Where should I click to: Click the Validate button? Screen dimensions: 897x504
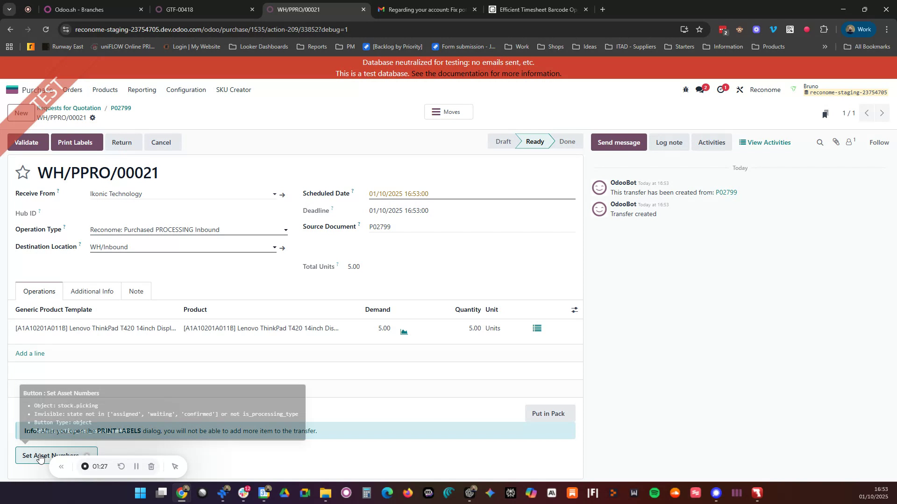27,142
